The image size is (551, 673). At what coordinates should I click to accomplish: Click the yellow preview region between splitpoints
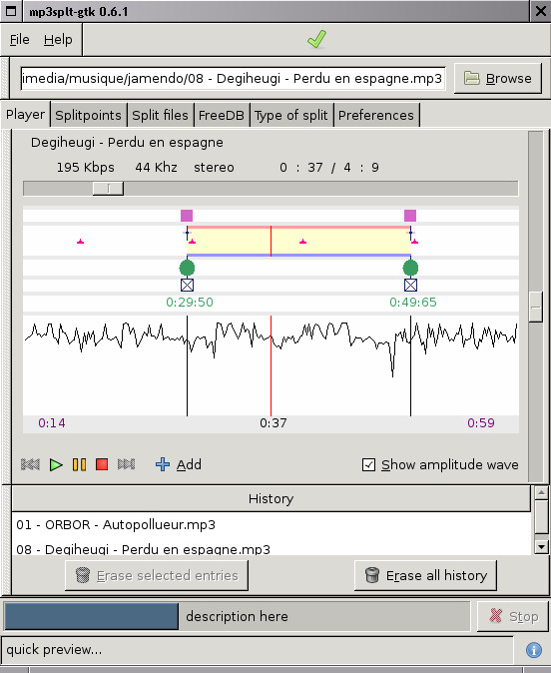point(298,242)
